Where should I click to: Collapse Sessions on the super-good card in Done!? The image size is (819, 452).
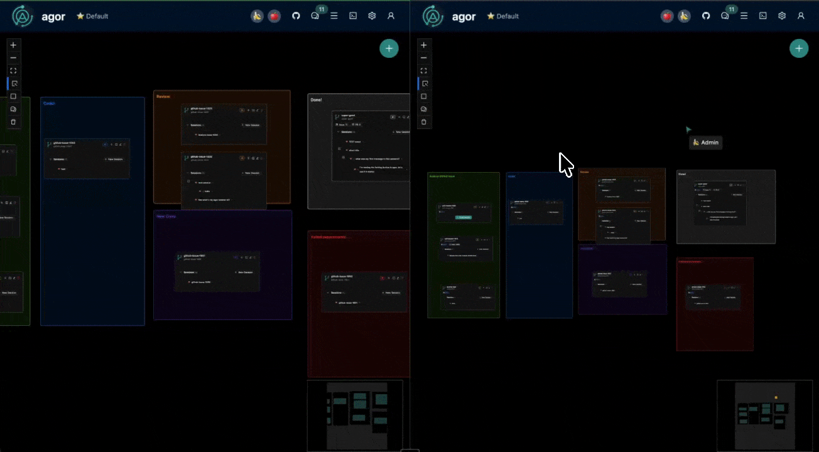(339, 132)
